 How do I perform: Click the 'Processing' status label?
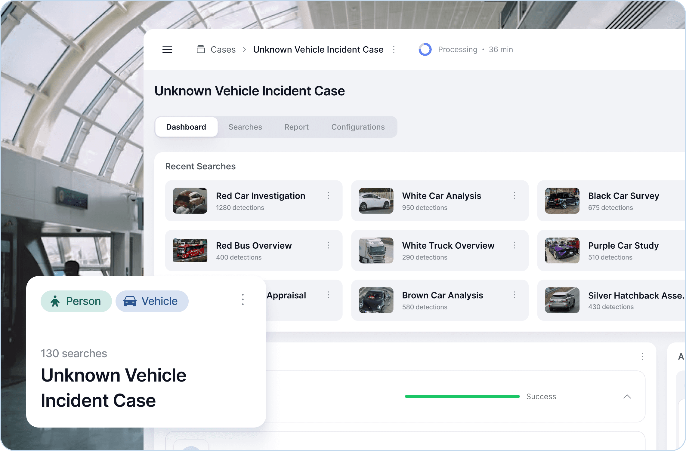tap(458, 50)
